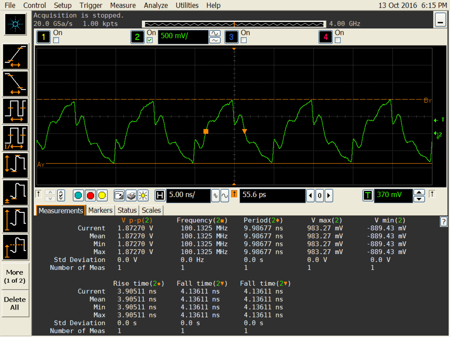Click the memory bar waveform overview at the top
The width and height of the screenshot is (450, 337).
pyautogui.click(x=234, y=24)
